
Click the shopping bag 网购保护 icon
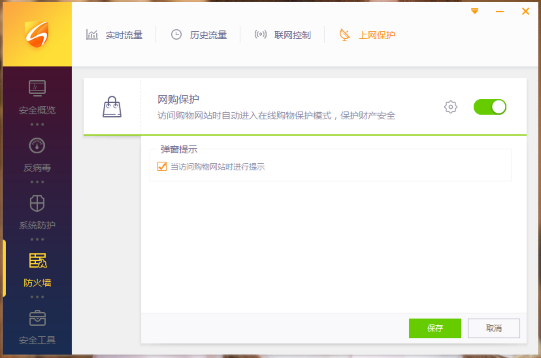(112, 107)
